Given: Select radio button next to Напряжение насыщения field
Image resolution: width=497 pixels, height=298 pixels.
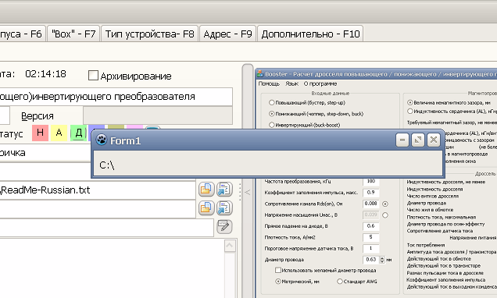Looking at the screenshot, I should click(x=385, y=215).
